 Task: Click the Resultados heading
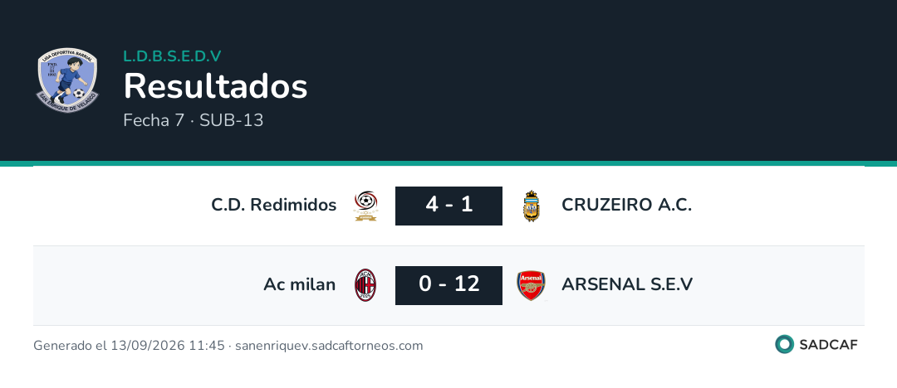(216, 87)
